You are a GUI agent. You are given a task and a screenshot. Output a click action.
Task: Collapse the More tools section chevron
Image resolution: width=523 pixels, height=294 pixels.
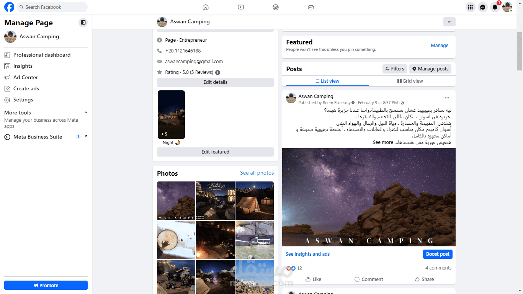(x=85, y=113)
